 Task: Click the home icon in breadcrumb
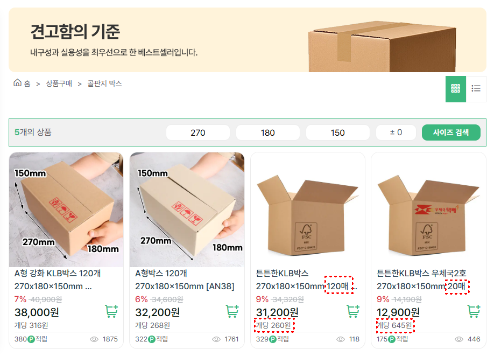(x=17, y=83)
